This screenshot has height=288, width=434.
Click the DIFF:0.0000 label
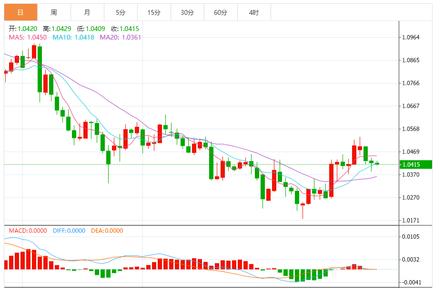[69, 231]
